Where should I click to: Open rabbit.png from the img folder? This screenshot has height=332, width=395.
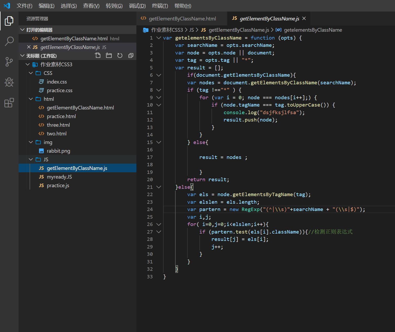tap(77, 151)
